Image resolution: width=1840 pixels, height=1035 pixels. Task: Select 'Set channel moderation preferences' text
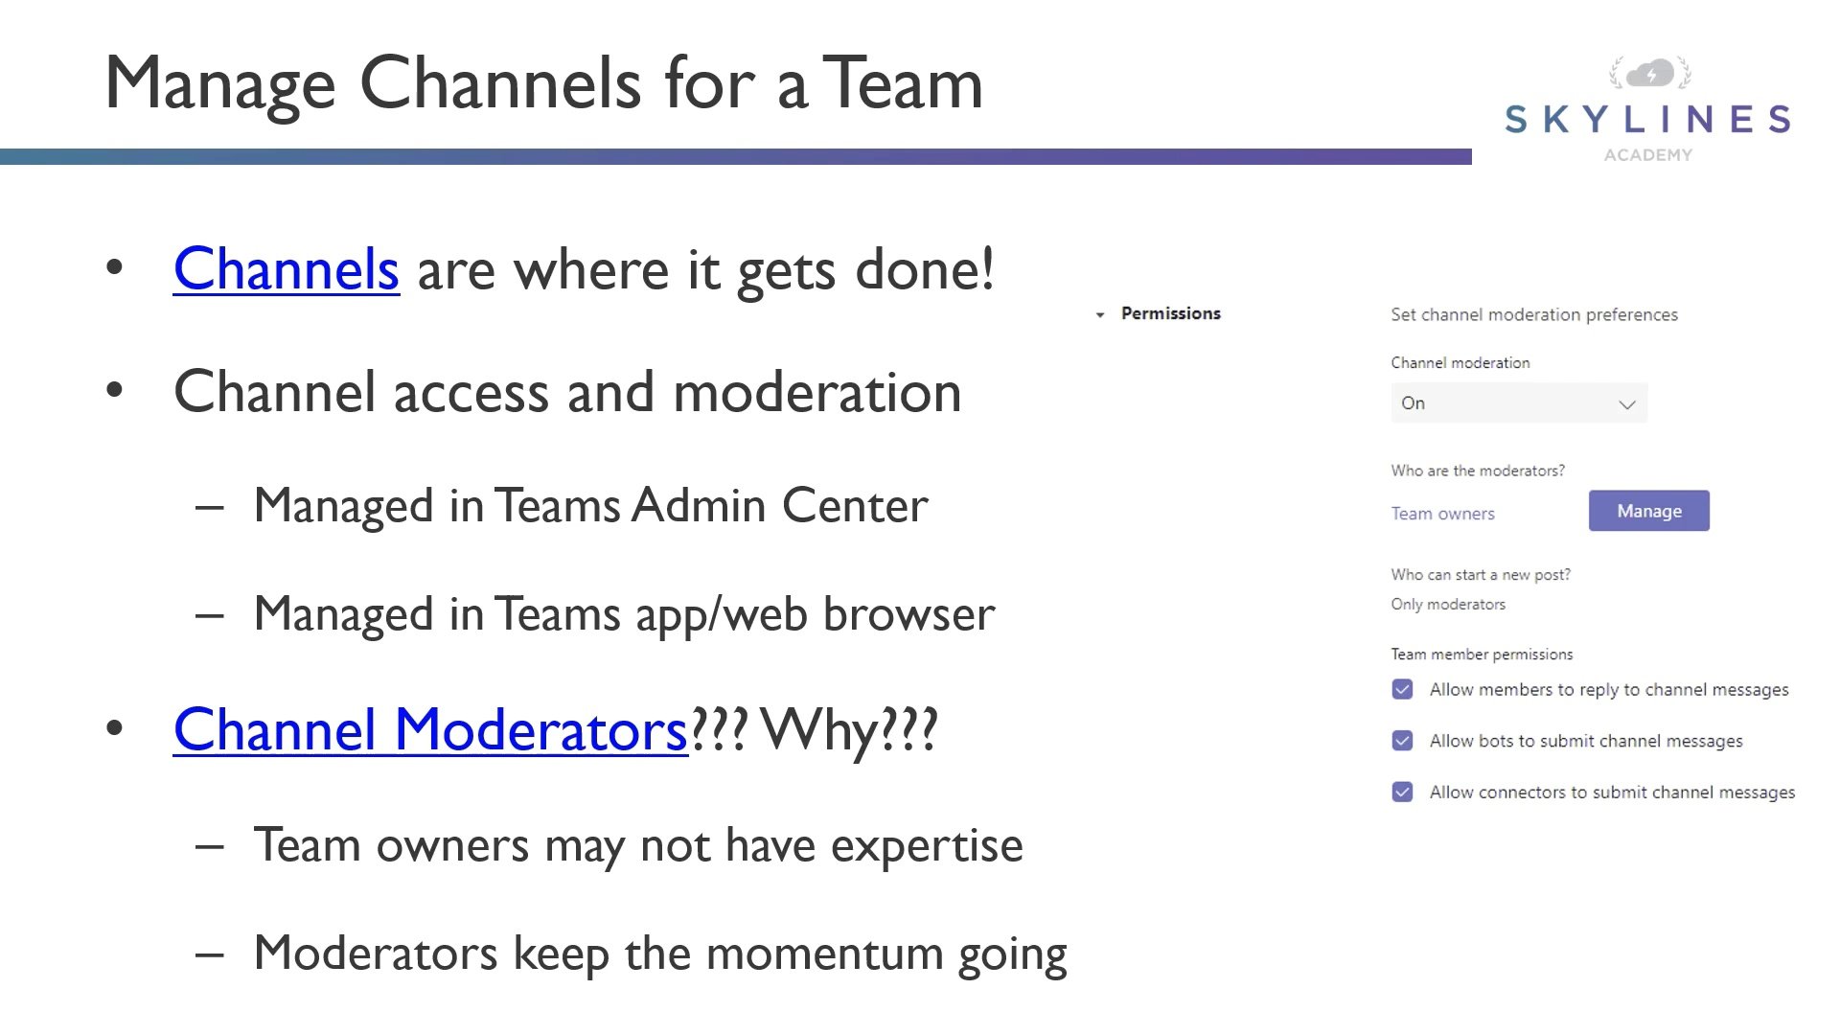(1534, 314)
